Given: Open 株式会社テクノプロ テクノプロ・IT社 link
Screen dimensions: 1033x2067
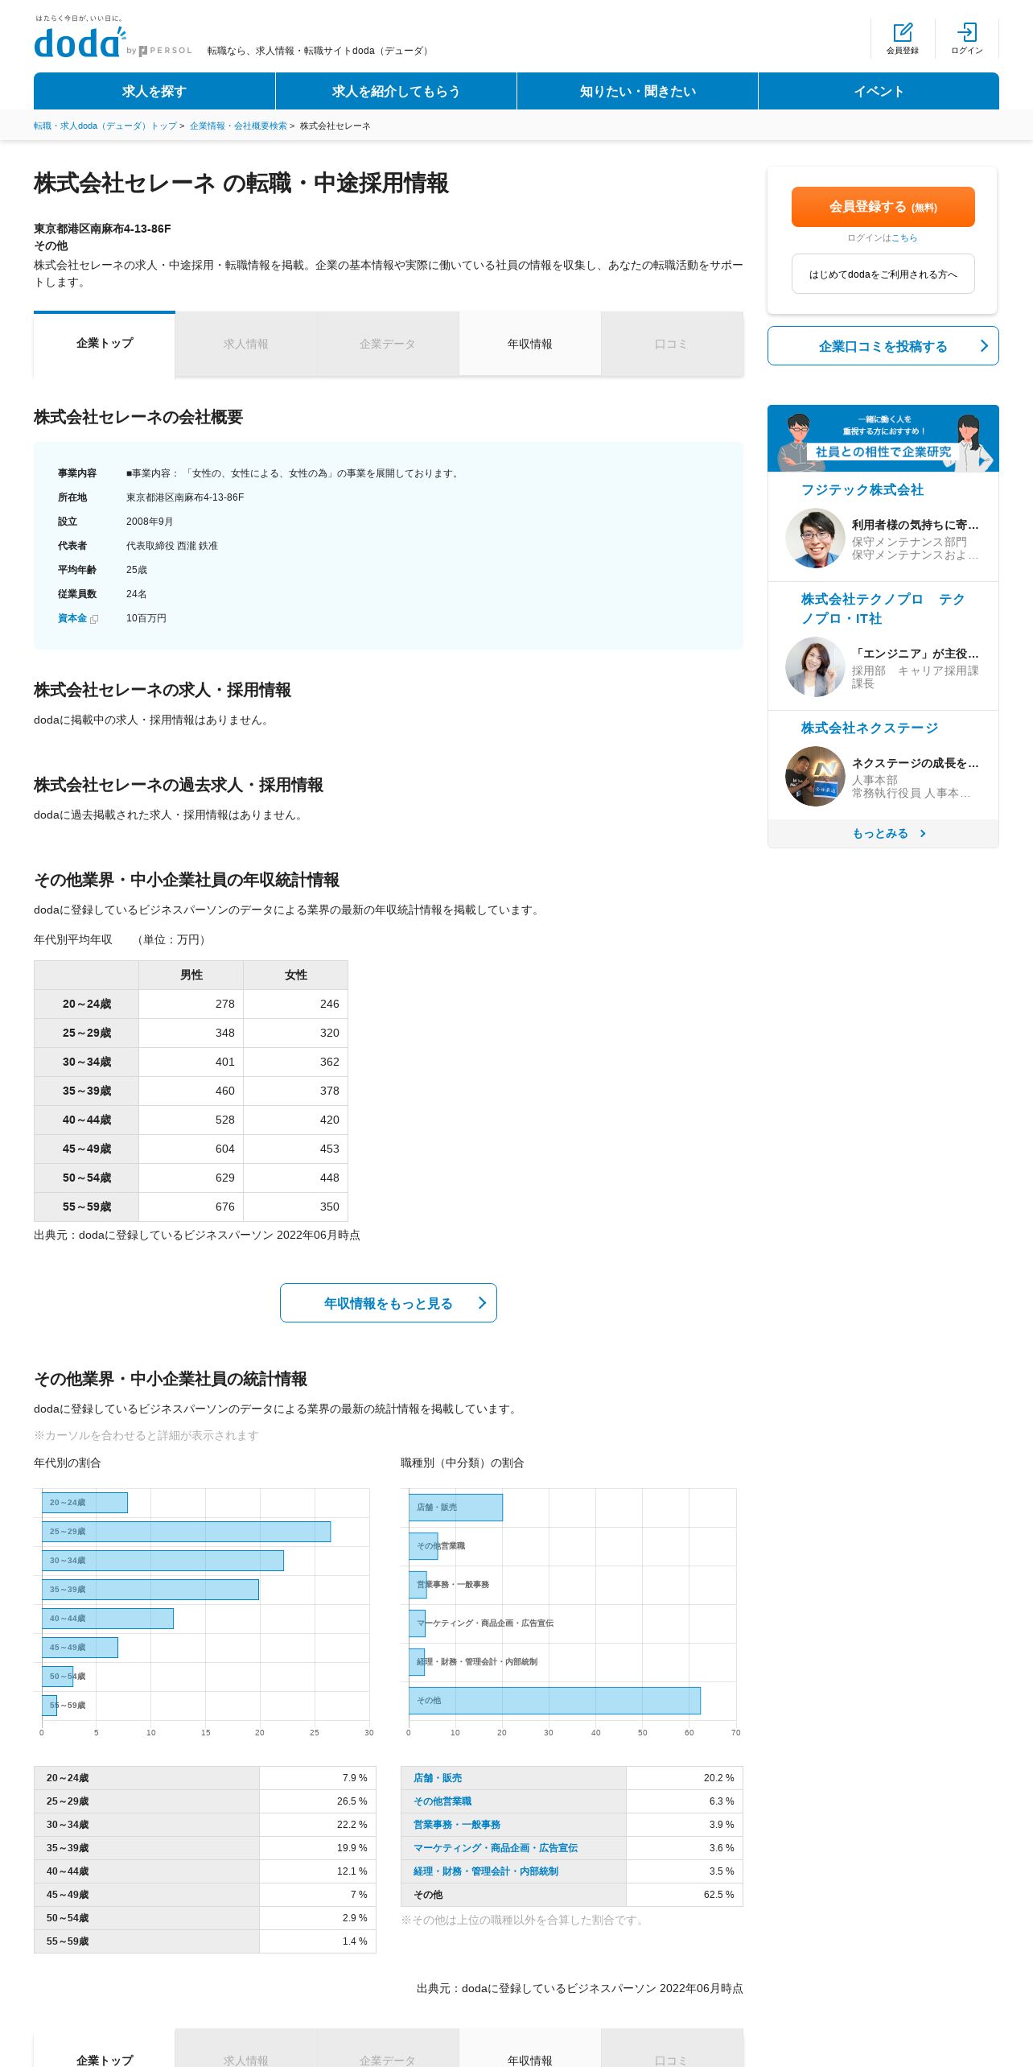Looking at the screenshot, I should pyautogui.click(x=883, y=609).
